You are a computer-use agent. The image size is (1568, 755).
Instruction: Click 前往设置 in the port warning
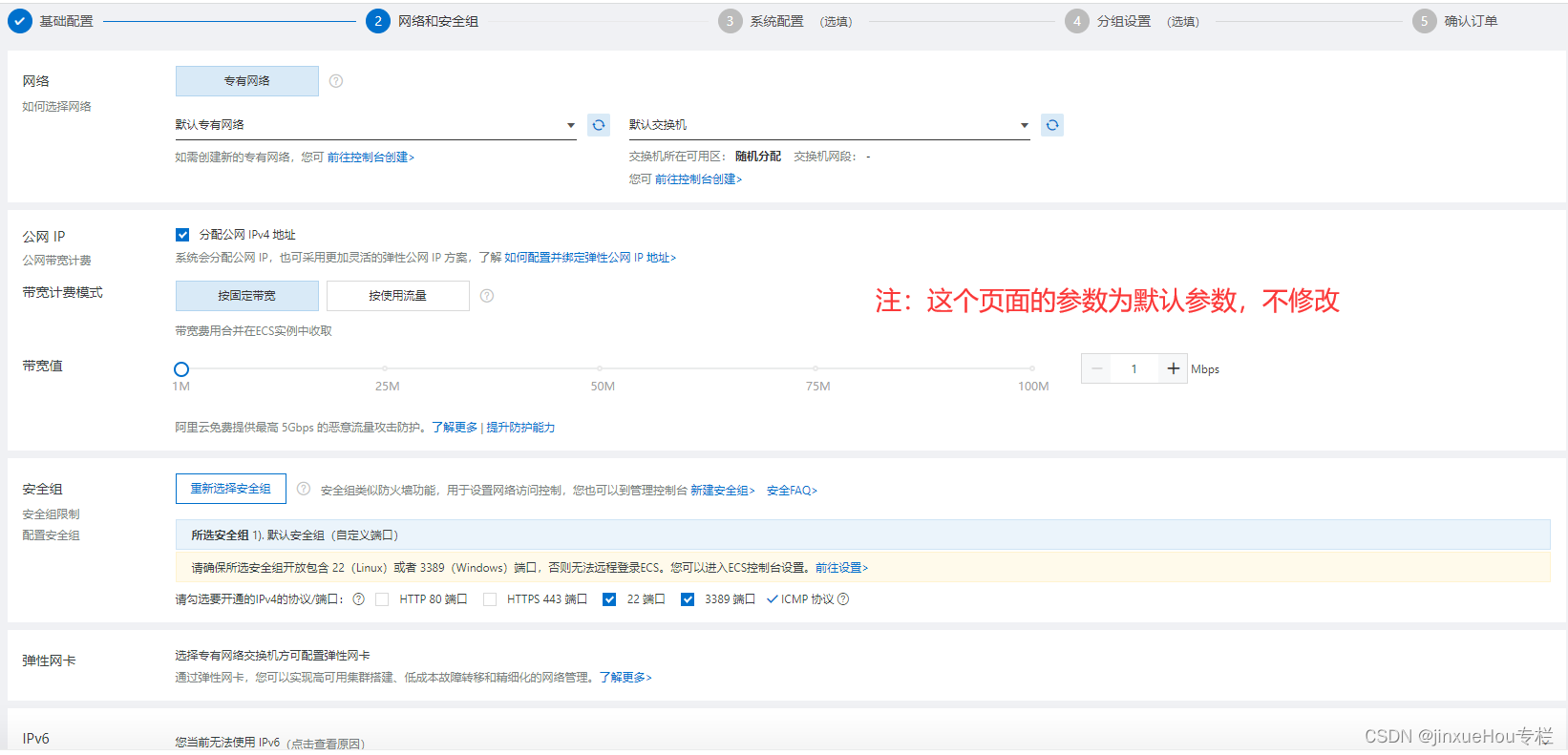click(x=842, y=568)
